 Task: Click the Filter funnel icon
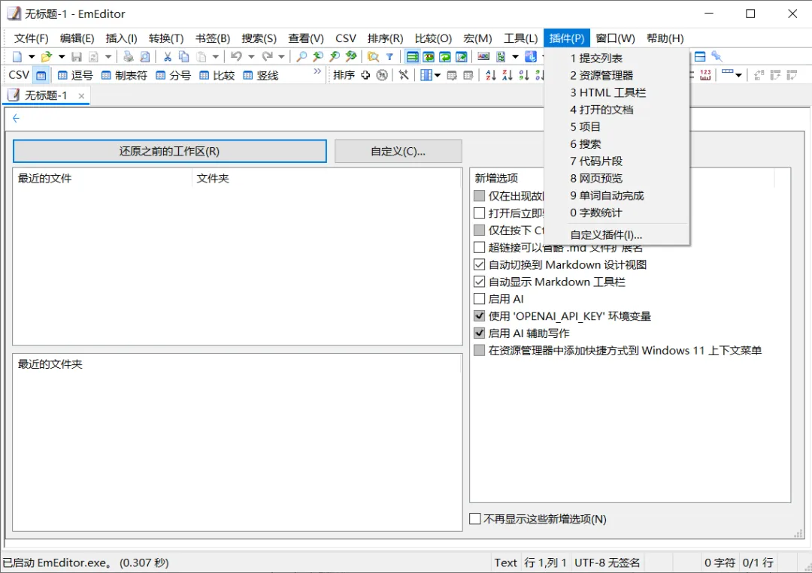click(389, 56)
